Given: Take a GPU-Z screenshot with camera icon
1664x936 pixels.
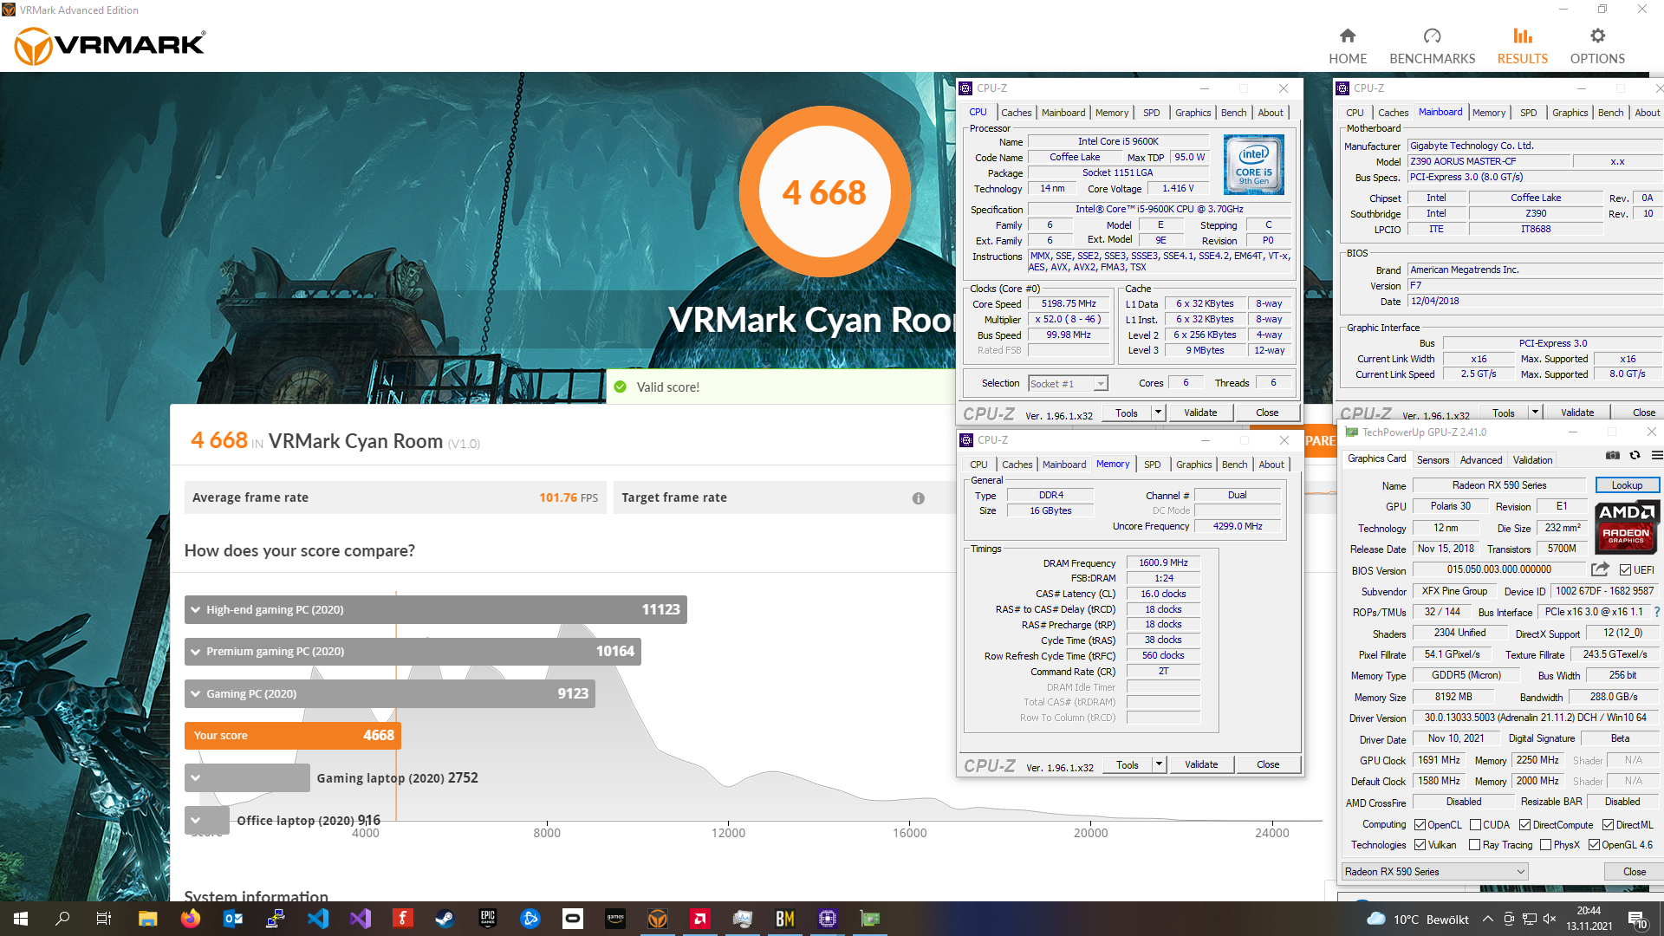Looking at the screenshot, I should (1612, 455).
